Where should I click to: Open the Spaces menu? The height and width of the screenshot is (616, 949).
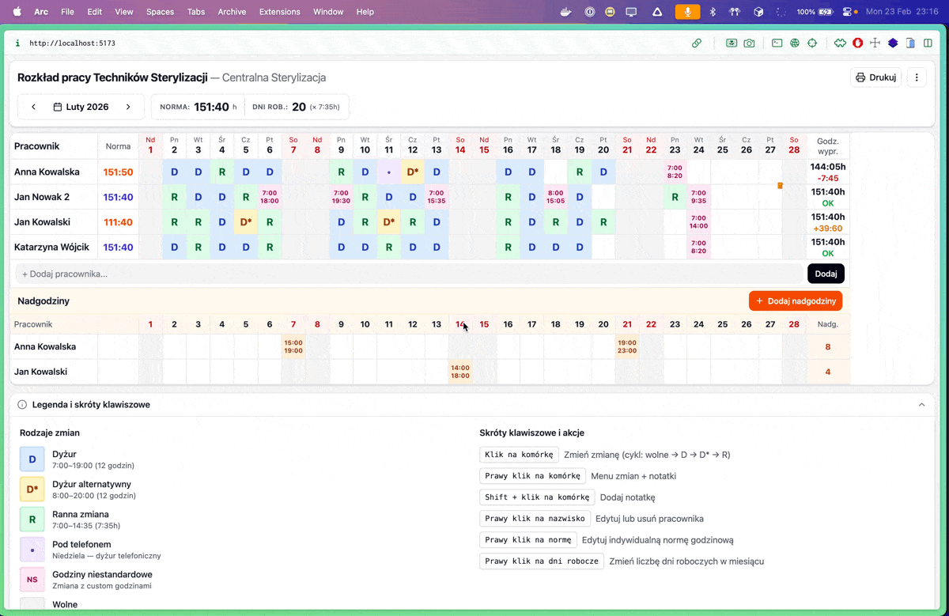point(160,12)
